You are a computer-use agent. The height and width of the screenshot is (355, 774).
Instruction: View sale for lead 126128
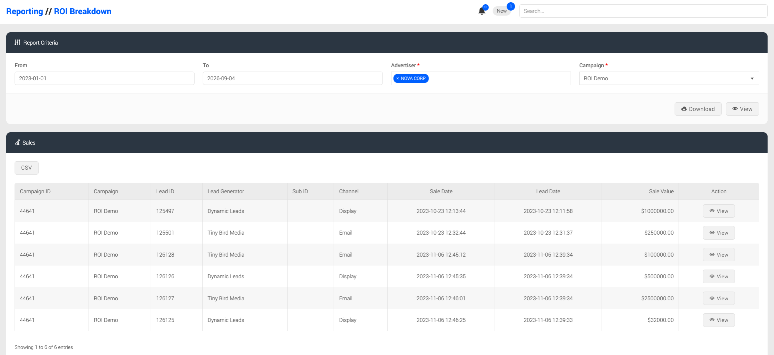coord(719,255)
